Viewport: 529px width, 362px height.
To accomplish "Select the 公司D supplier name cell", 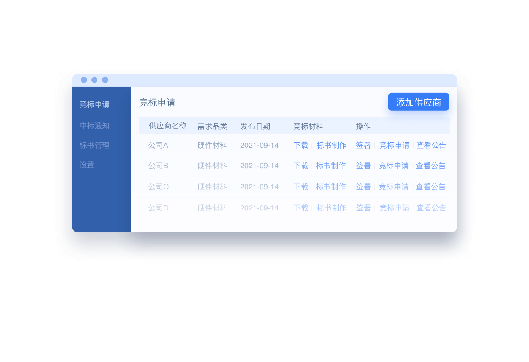I will [158, 208].
